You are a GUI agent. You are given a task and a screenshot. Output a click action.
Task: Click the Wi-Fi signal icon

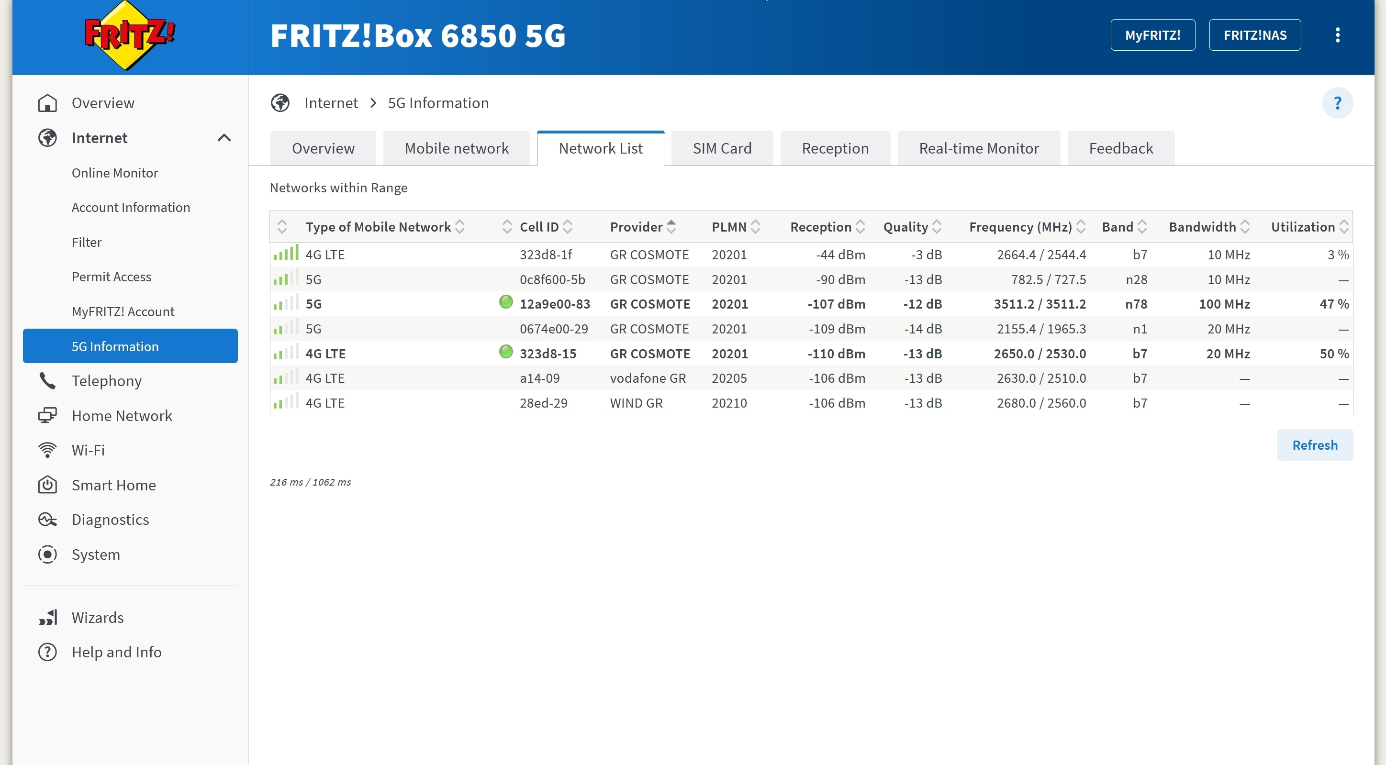47,450
